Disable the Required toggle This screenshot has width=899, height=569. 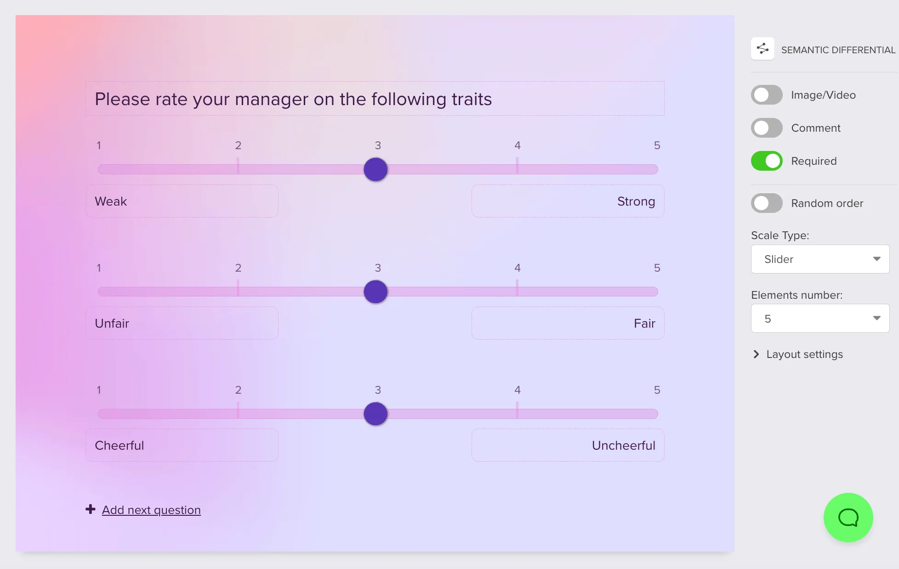click(x=767, y=161)
